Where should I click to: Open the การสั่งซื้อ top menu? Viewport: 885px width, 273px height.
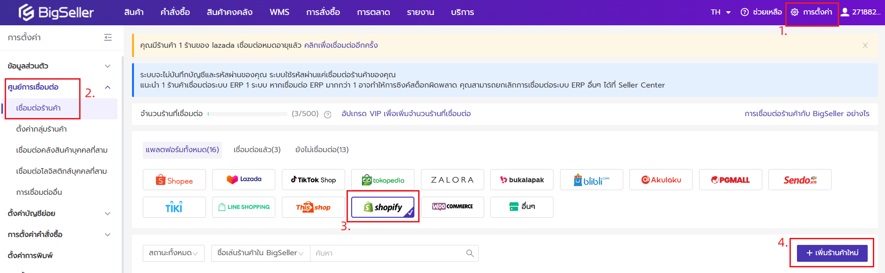tap(323, 12)
